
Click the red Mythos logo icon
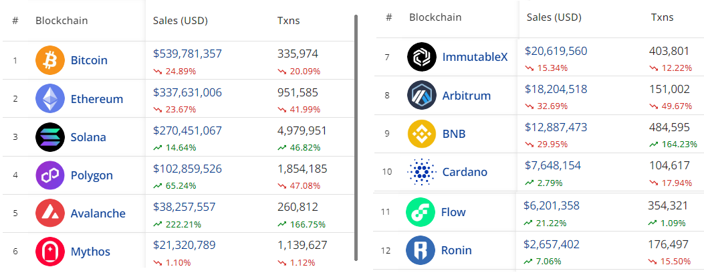tap(50, 252)
